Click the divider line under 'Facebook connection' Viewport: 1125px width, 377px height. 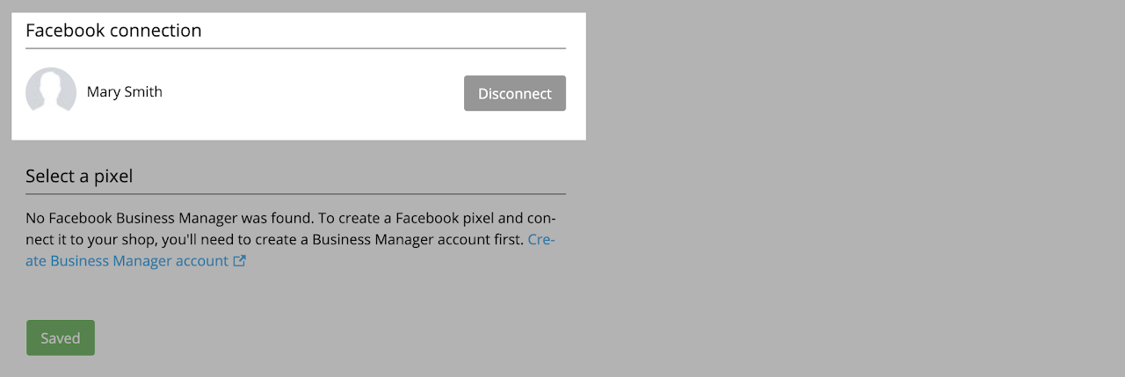(295, 48)
